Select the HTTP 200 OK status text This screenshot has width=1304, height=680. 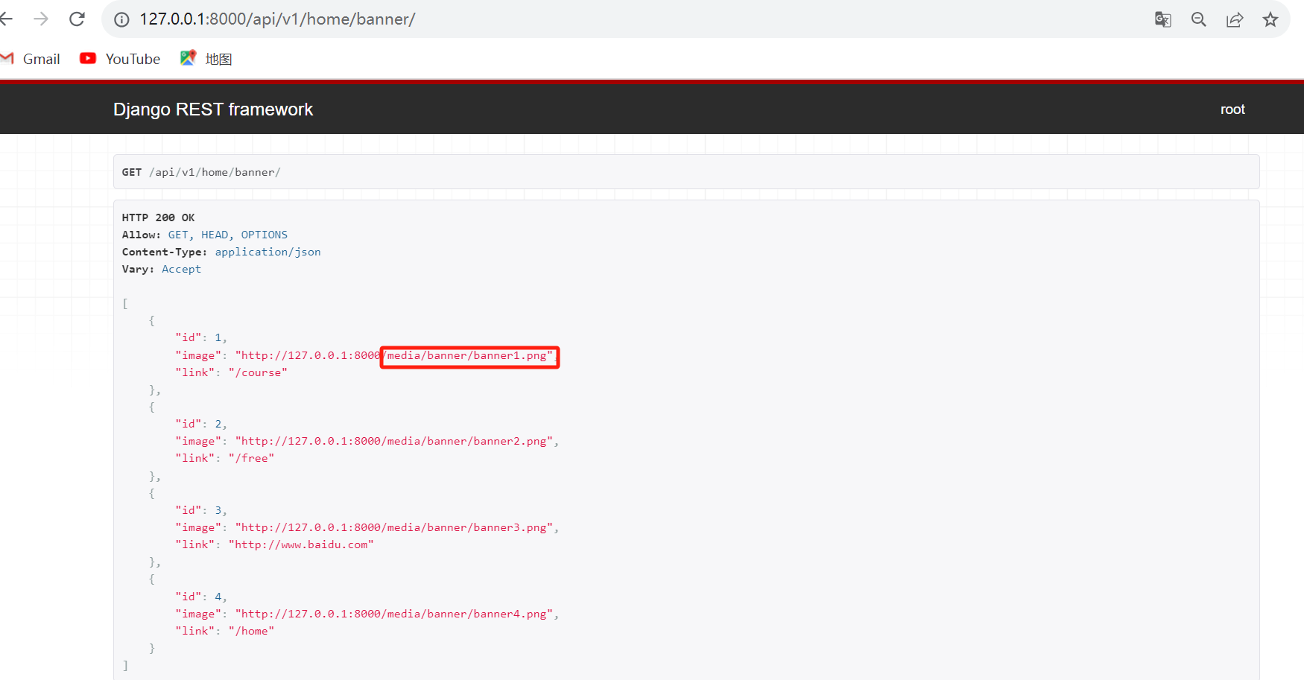pos(158,217)
